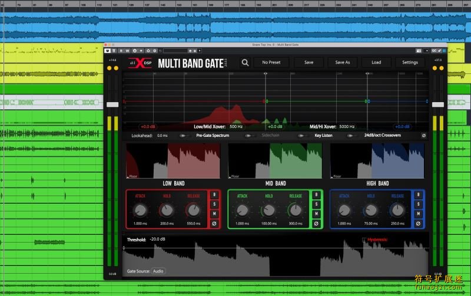
Task: Click the QC quick controls button
Action: (x=434, y=51)
